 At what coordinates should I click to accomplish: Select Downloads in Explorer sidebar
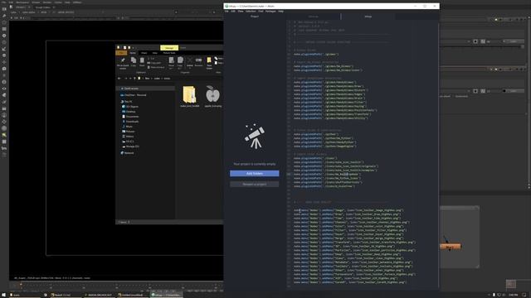coord(131,122)
